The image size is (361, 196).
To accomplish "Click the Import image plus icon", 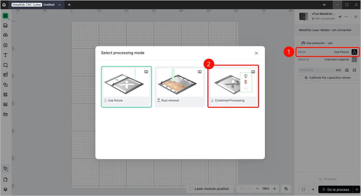I will (5, 45).
